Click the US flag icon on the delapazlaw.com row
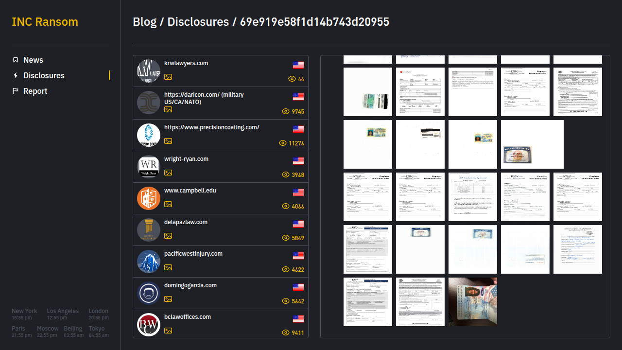The height and width of the screenshot is (350, 622). 298,224
